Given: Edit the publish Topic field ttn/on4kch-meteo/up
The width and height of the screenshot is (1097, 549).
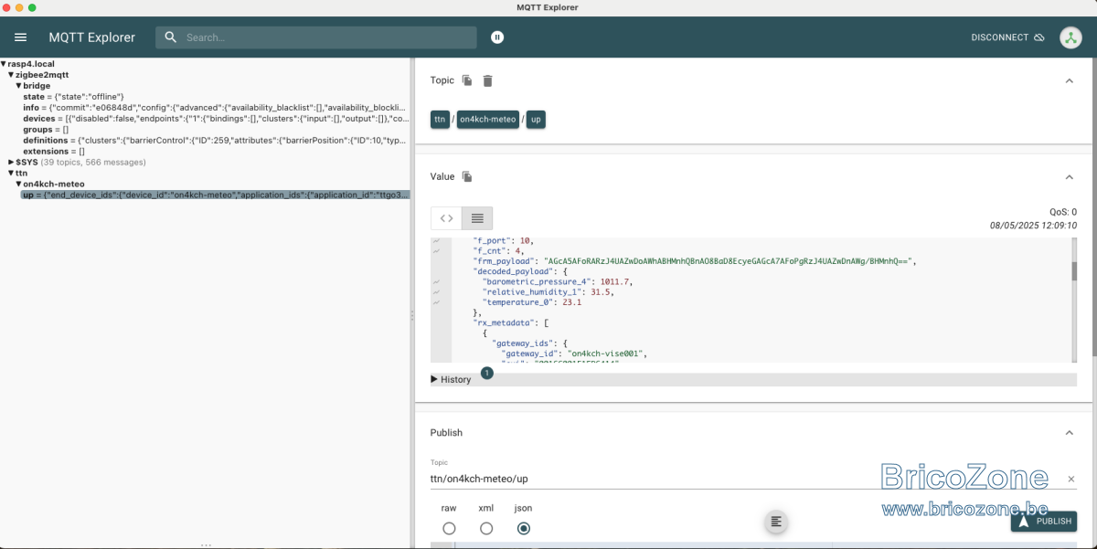Looking at the screenshot, I should pos(745,479).
